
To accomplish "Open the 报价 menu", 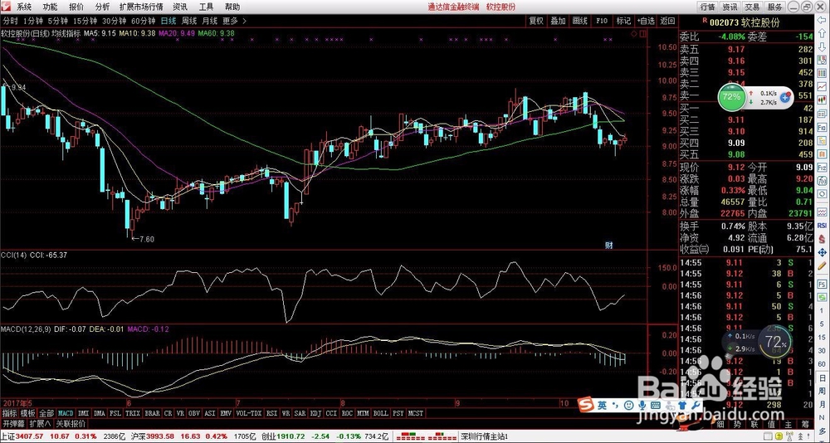I will [76, 7].
